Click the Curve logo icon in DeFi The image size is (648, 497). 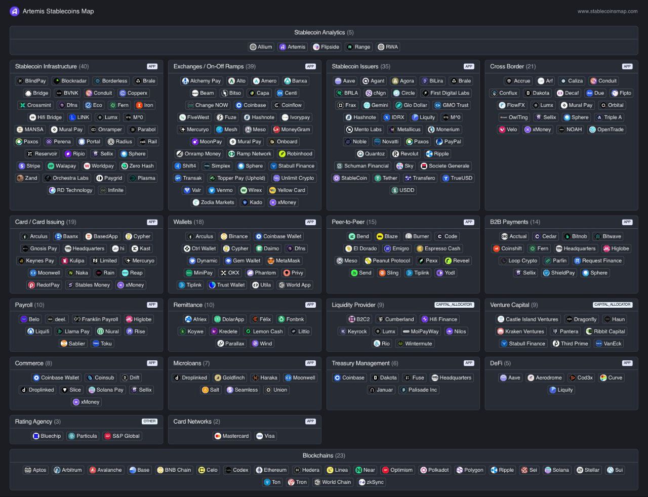pos(603,378)
